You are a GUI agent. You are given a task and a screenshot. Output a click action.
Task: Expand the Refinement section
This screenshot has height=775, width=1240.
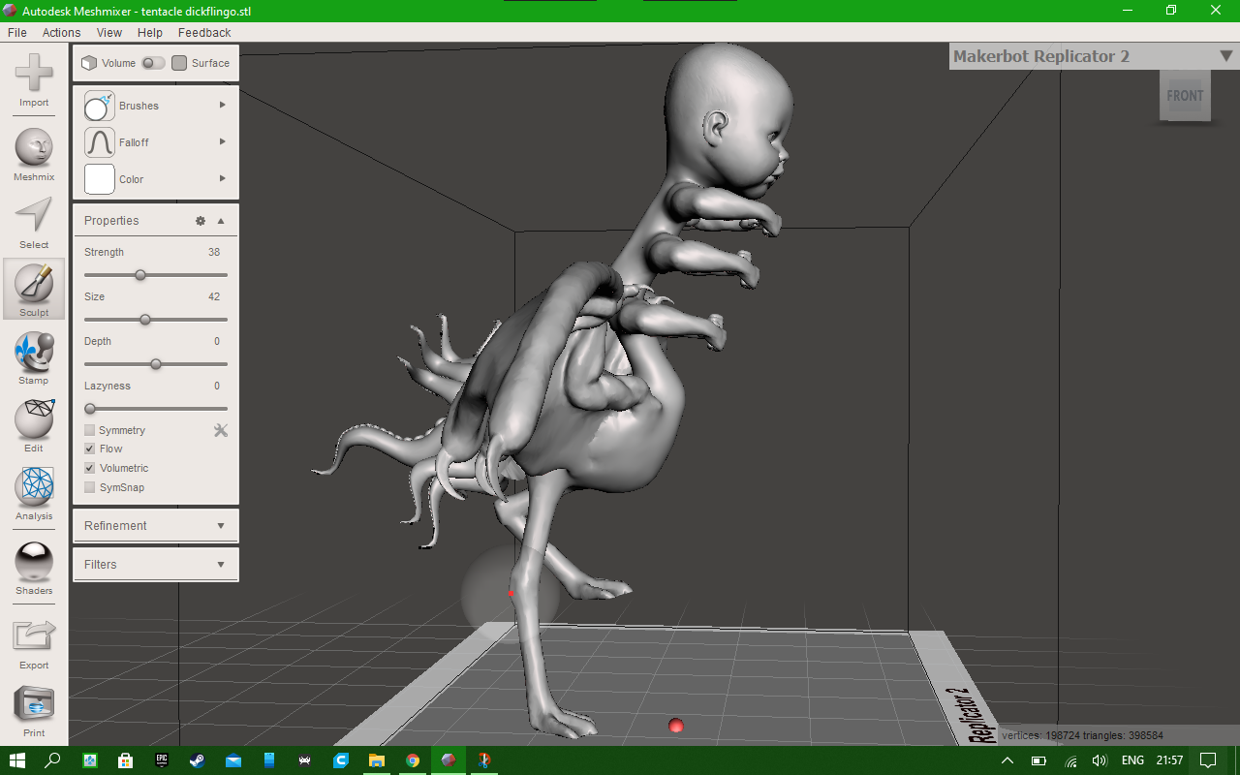(x=155, y=526)
